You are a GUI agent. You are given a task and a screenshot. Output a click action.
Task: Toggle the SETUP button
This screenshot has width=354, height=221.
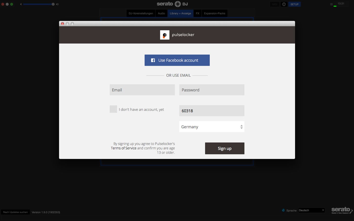[294, 4]
